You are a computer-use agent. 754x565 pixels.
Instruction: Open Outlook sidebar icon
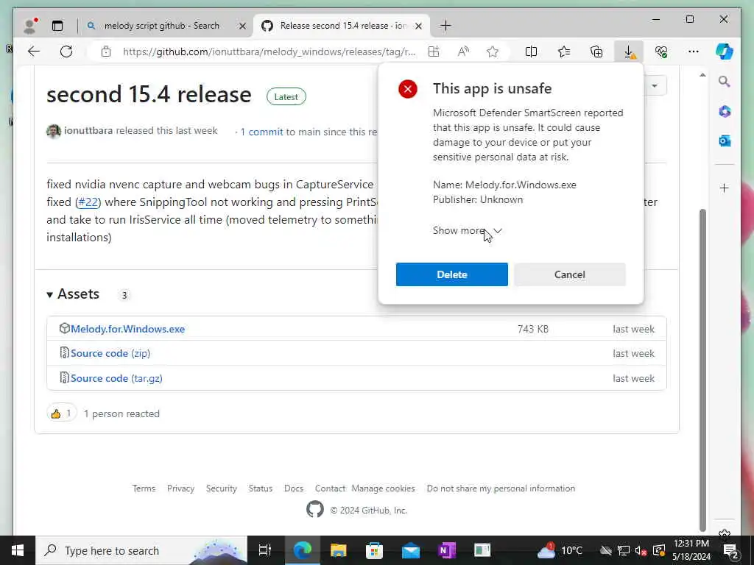725,141
